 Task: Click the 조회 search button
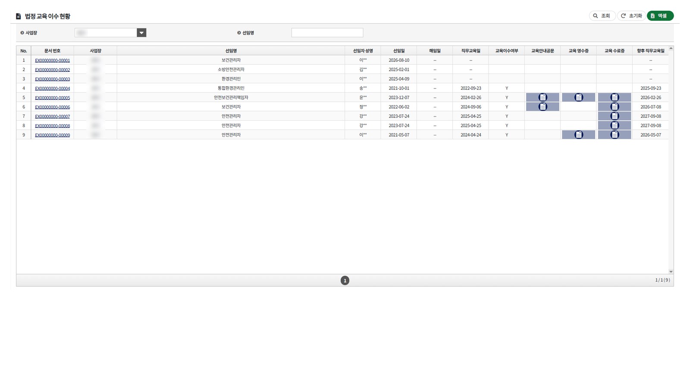click(602, 16)
